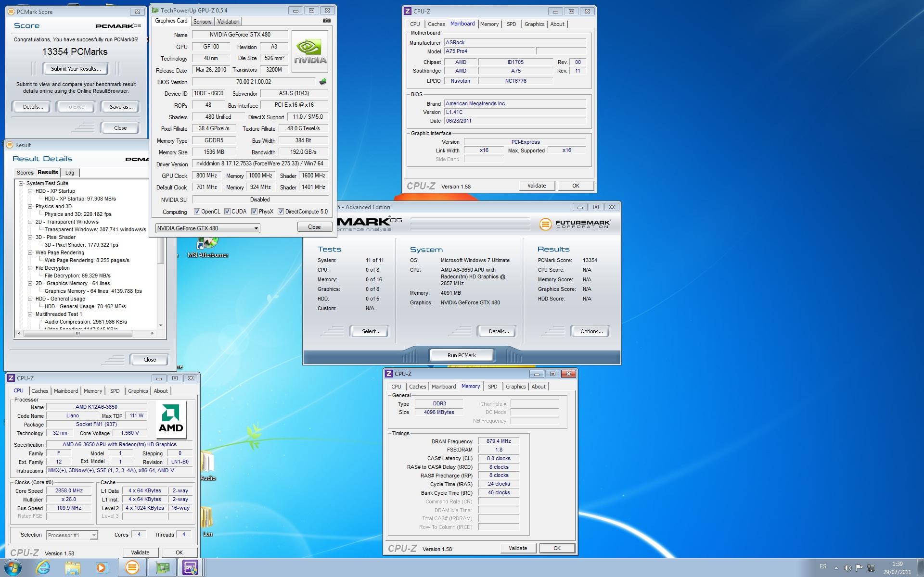Click Save as... in PCMark Score
Screen dimensions: 924x577
click(x=121, y=107)
